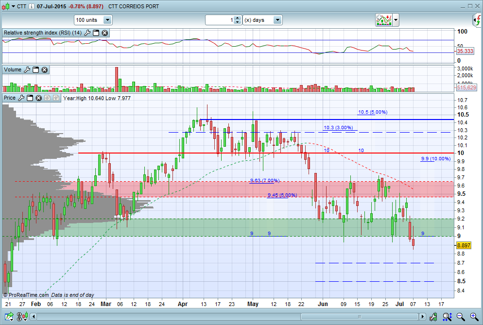
Task: Open Price settings with the wrench icon
Action: [21, 98]
